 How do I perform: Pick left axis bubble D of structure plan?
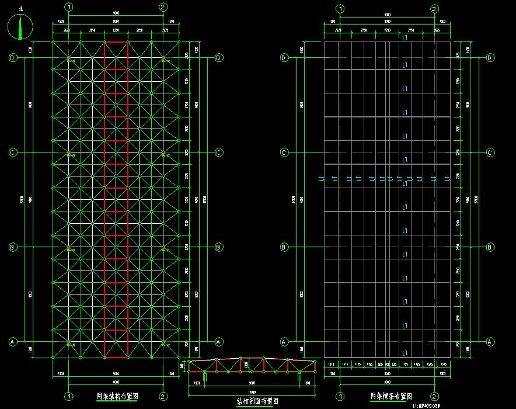pyautogui.click(x=12, y=58)
